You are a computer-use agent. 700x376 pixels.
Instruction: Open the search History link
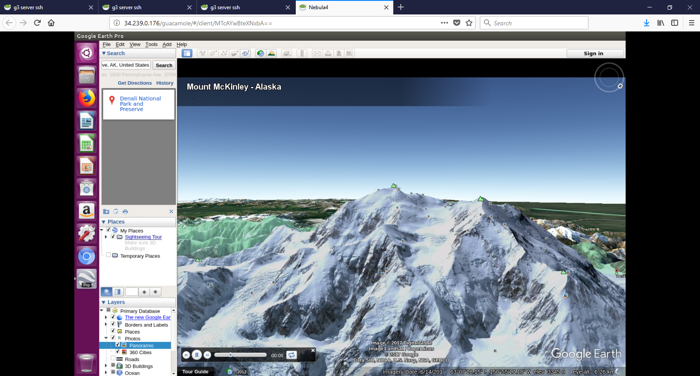click(165, 83)
